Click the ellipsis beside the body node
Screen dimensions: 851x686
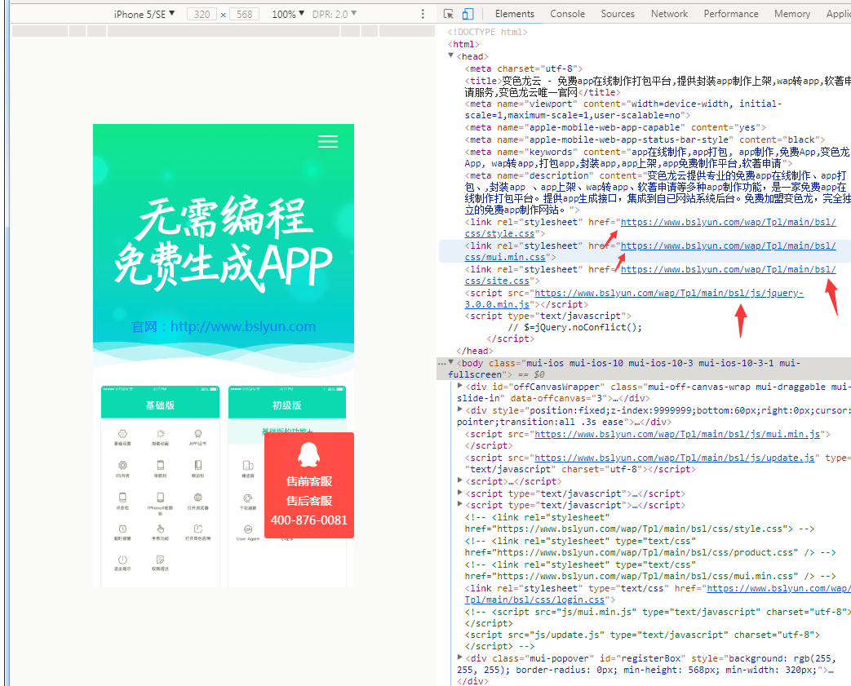click(x=441, y=363)
